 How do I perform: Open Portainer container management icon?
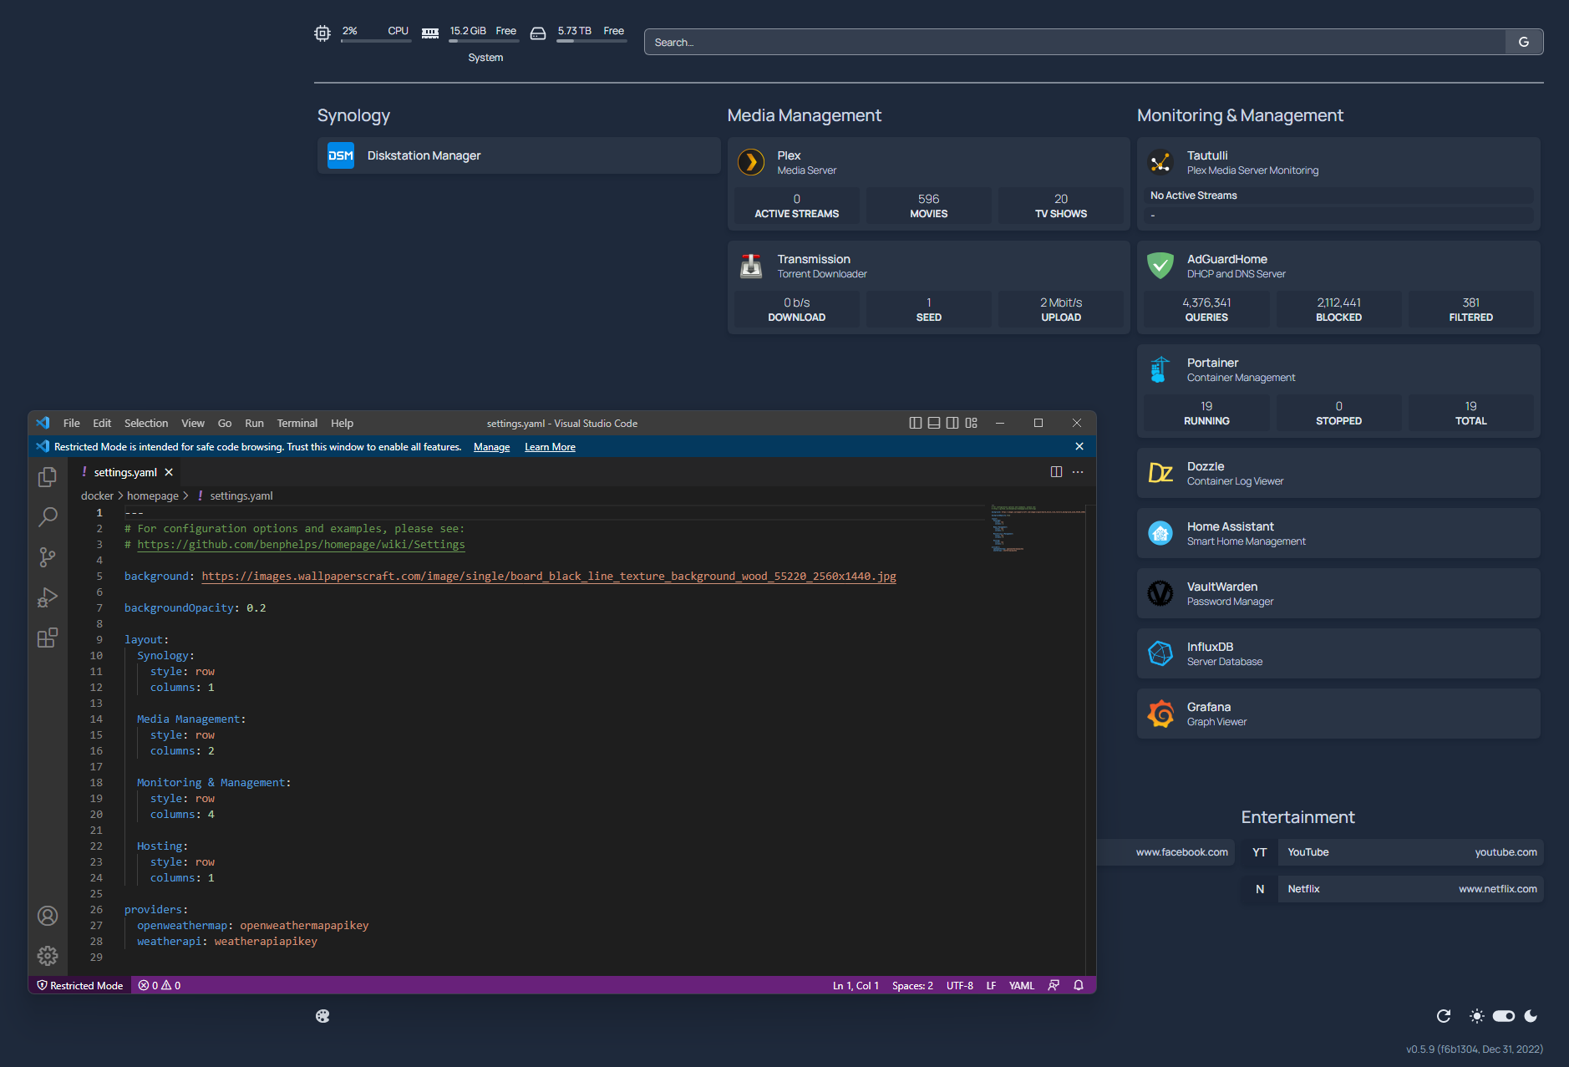[1161, 369]
